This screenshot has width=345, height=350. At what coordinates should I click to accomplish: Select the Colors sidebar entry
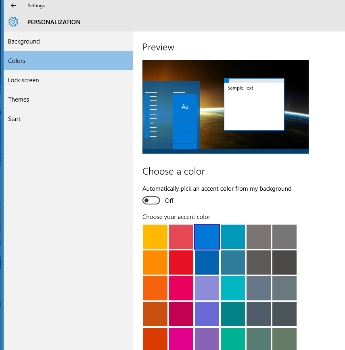point(17,60)
